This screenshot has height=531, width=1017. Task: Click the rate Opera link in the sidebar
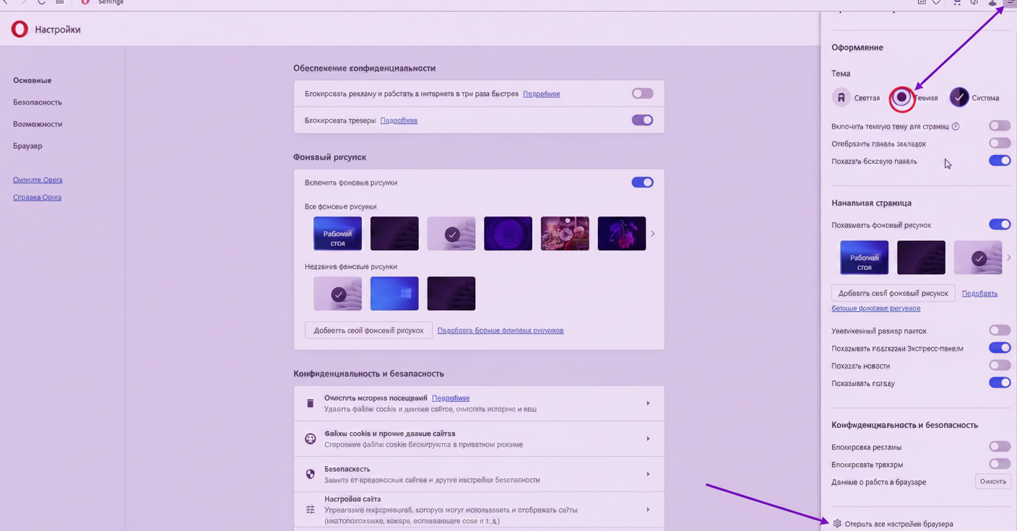[x=38, y=180]
